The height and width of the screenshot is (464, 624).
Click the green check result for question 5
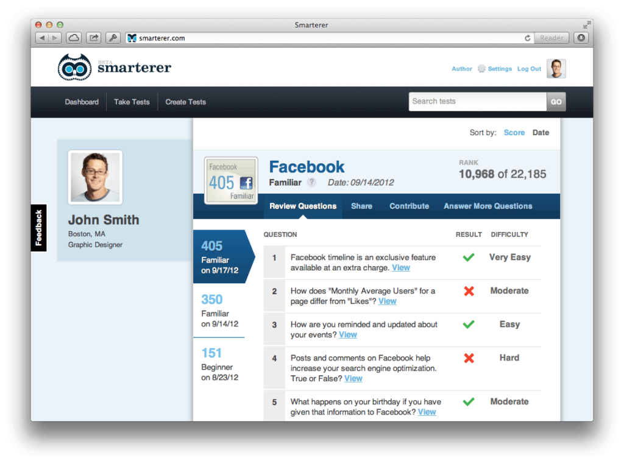469,401
